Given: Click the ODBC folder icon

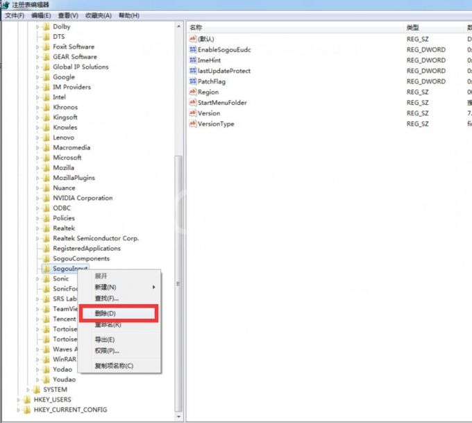Looking at the screenshot, I should tap(46, 208).
